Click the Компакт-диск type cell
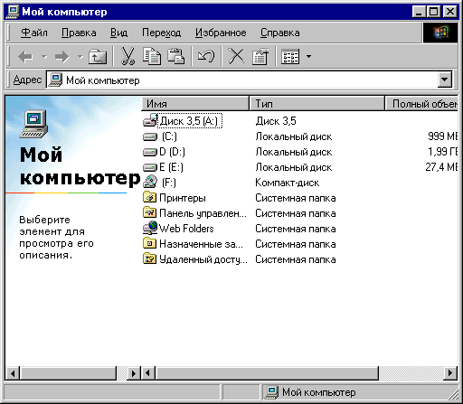 pyautogui.click(x=287, y=183)
